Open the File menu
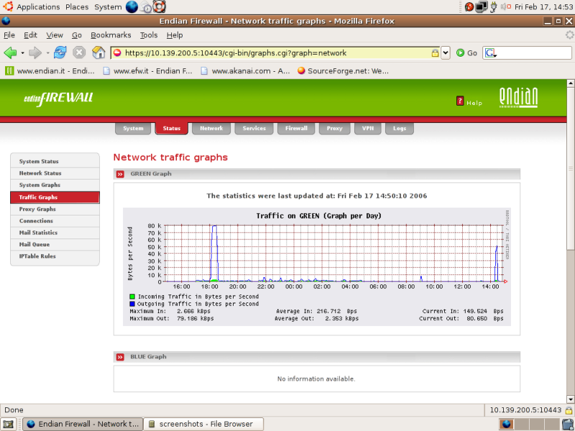 9,35
